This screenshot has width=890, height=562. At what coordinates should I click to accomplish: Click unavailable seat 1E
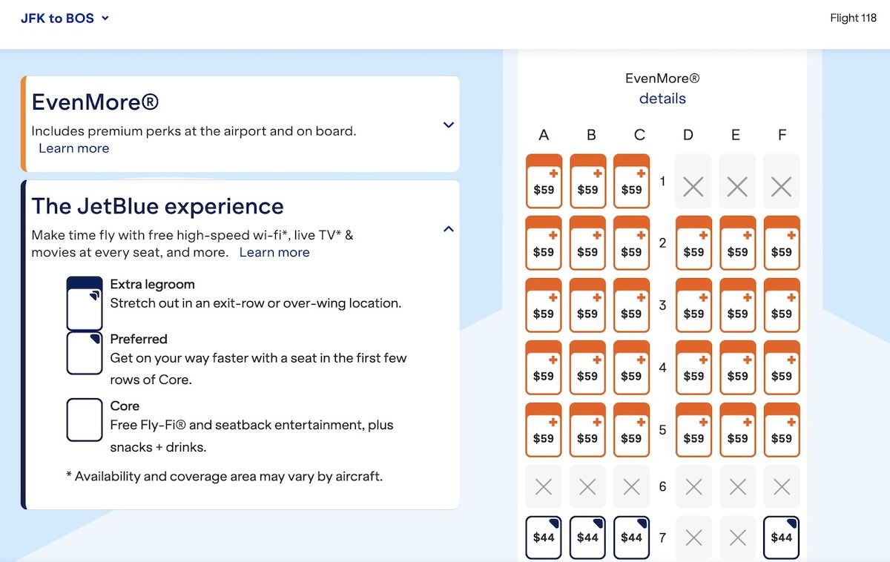pos(737,182)
